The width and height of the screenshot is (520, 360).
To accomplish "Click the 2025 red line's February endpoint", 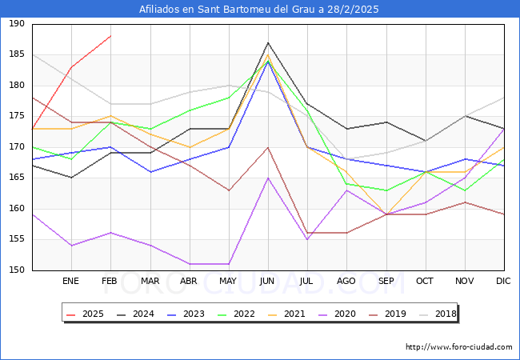I will [110, 36].
